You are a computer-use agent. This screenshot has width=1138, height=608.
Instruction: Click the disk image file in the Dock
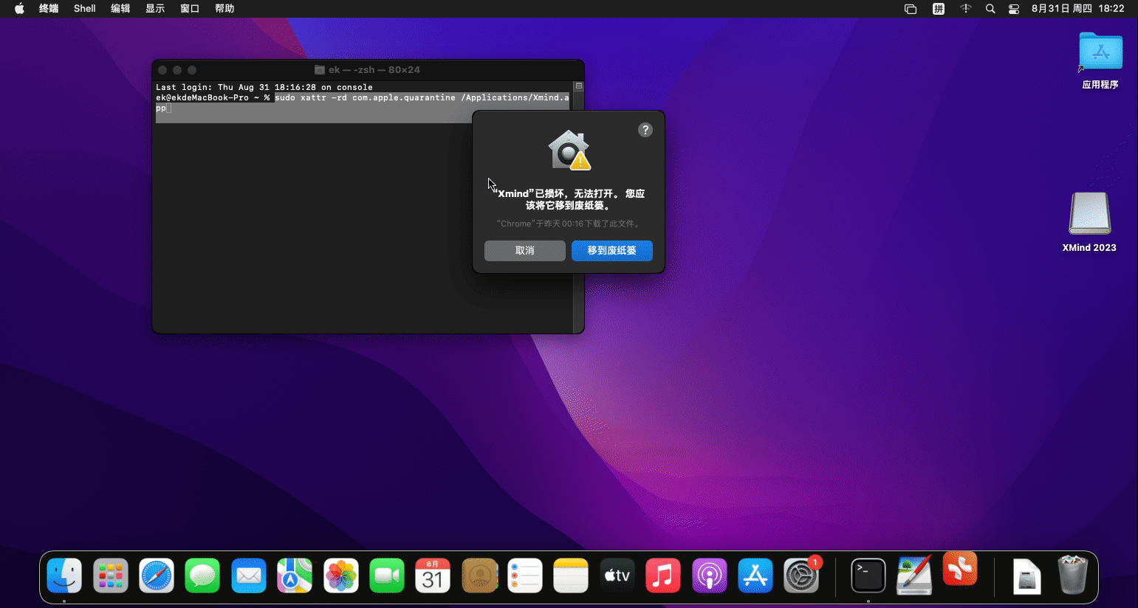[1027, 576]
